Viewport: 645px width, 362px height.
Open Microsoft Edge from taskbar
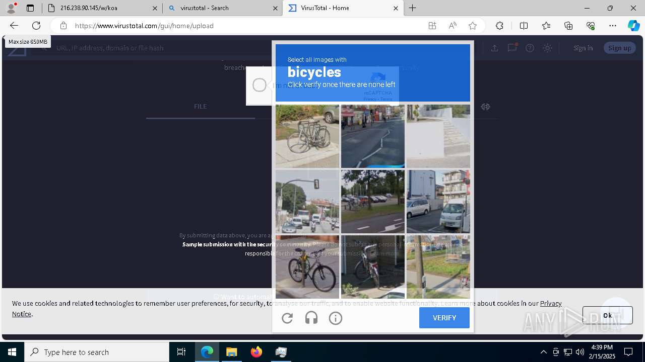[x=207, y=352]
